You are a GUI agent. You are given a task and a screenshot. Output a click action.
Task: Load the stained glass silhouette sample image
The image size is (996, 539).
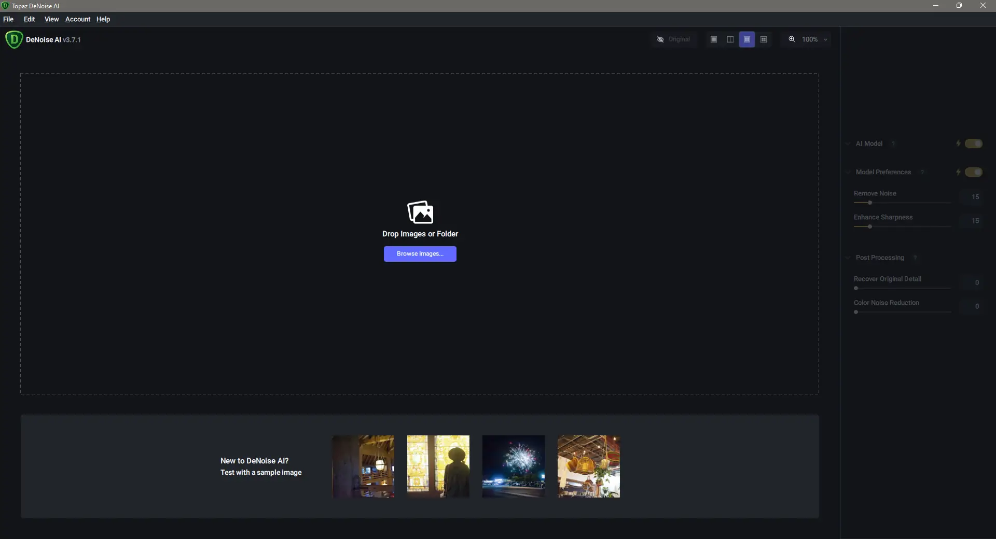[x=438, y=466]
